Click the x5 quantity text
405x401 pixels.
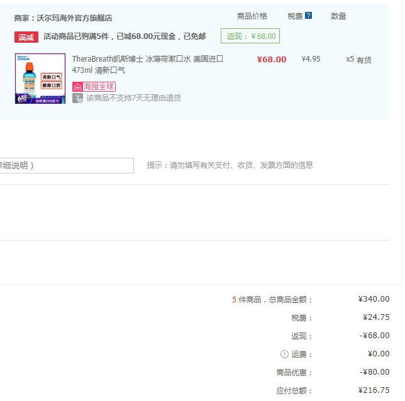pos(350,59)
